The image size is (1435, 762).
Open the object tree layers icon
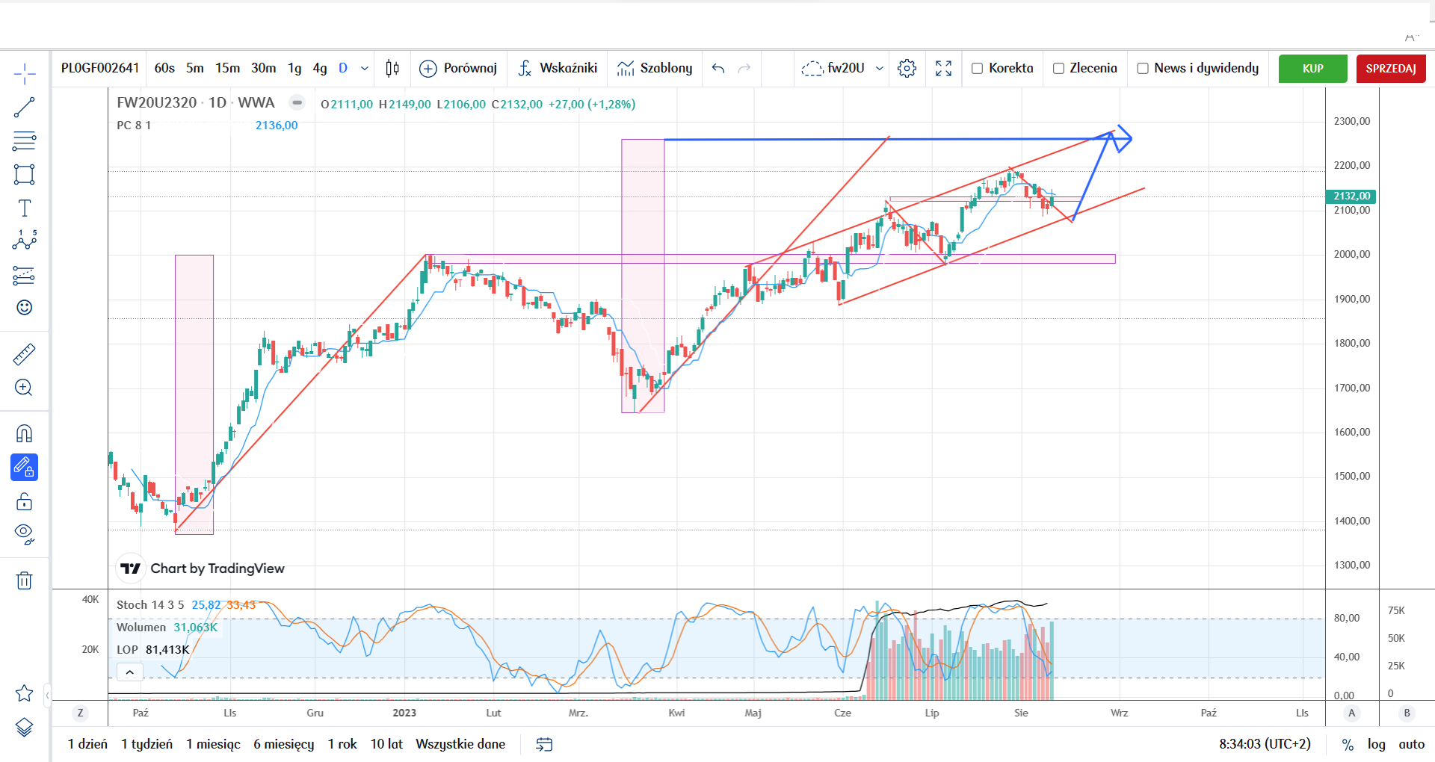pyautogui.click(x=25, y=727)
